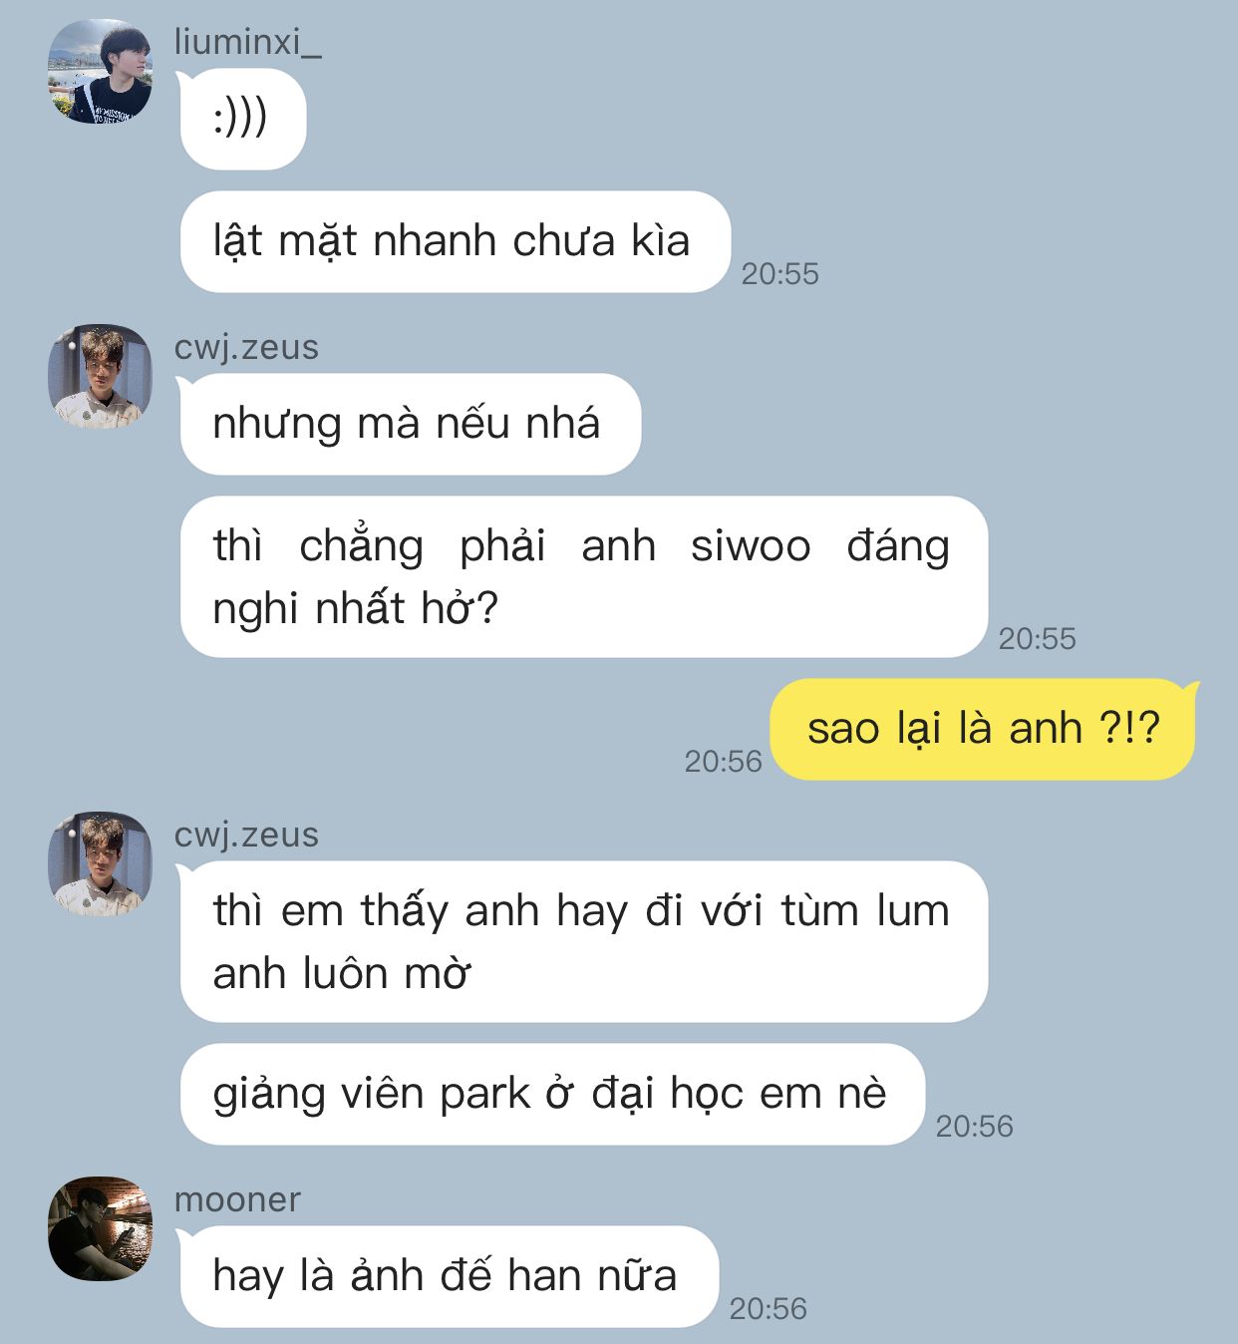
Task: Tap message "giảng viên park ở đại học"
Action: coord(552,1094)
